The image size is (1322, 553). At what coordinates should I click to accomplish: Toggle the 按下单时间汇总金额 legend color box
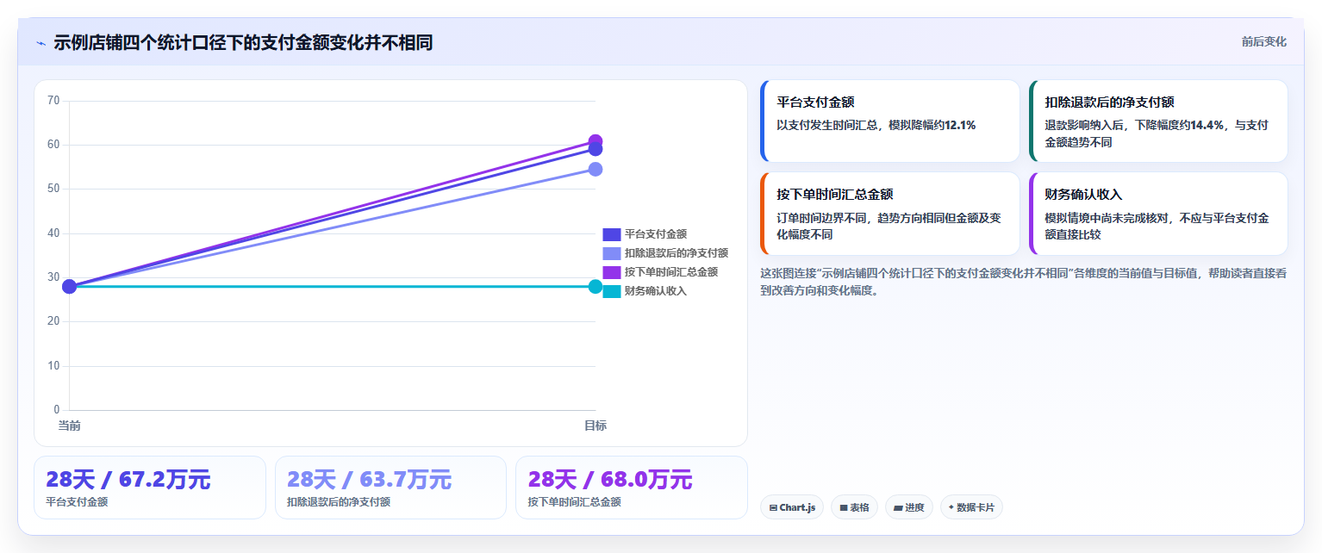611,272
